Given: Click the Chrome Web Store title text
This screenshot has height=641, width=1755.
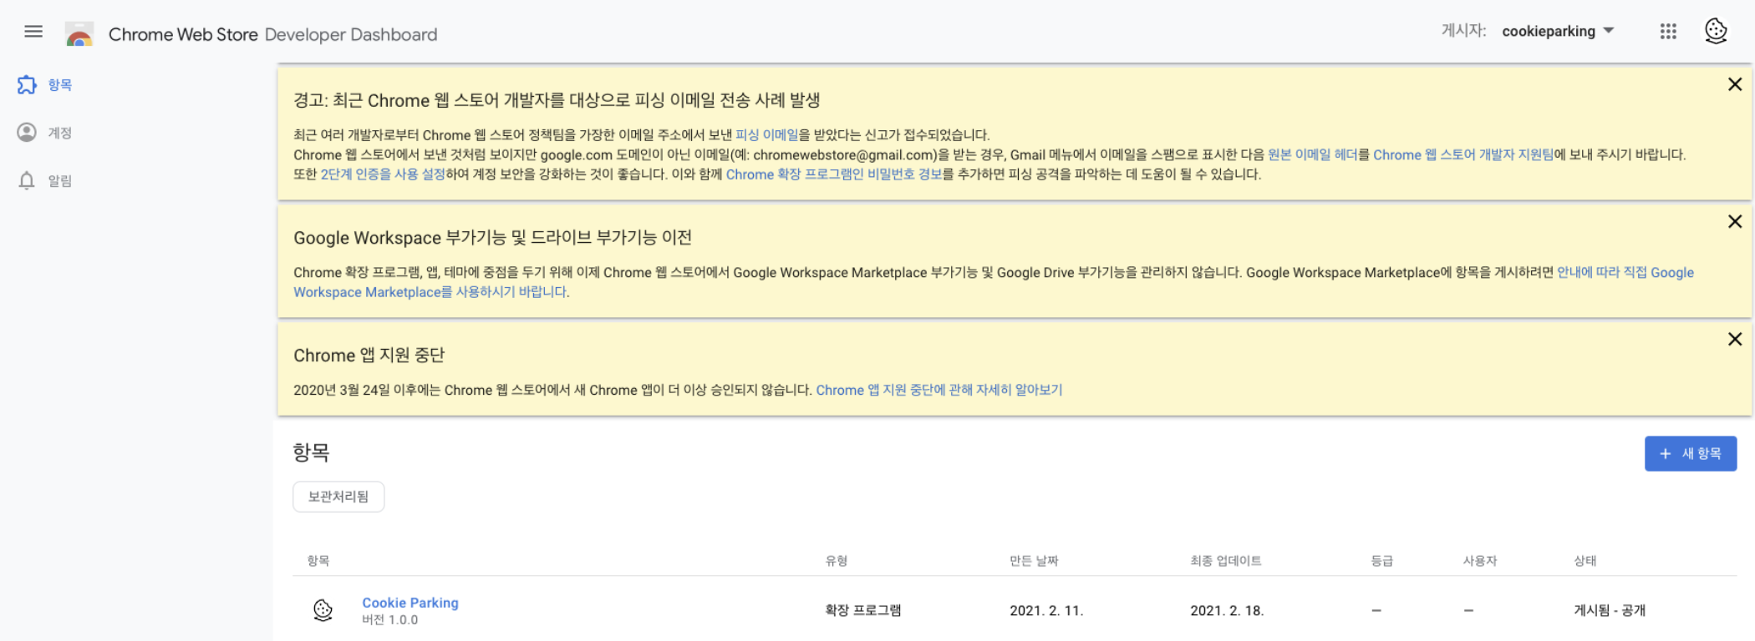Looking at the screenshot, I should pyautogui.click(x=183, y=34).
